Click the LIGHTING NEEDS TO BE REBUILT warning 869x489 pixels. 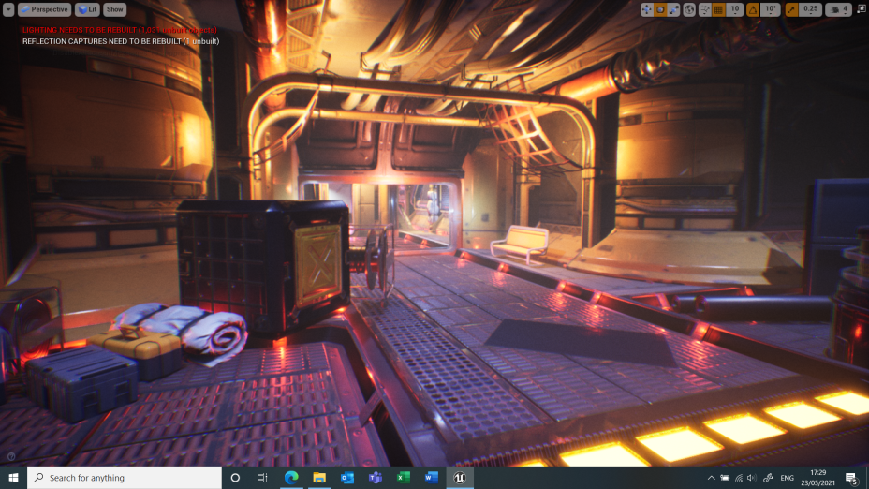120,30
